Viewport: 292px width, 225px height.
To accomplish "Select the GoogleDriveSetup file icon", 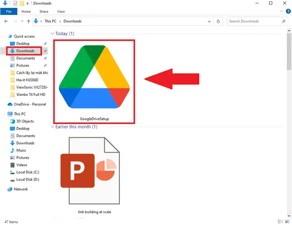I will click(x=94, y=77).
